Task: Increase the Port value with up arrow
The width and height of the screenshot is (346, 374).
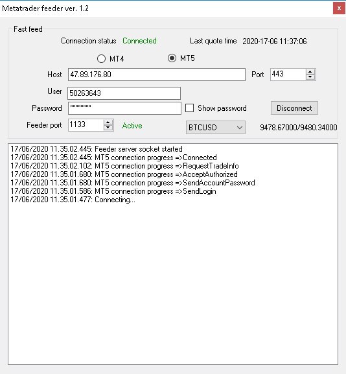Action: coord(310,71)
